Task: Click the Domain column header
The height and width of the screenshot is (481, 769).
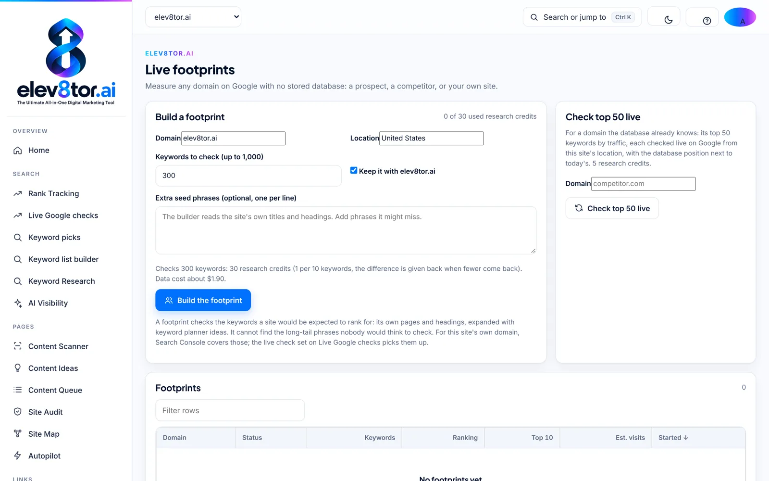Action: tap(196, 438)
